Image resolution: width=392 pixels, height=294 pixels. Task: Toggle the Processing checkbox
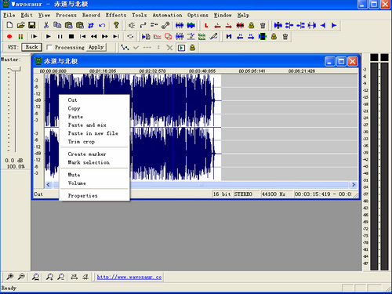(49, 47)
